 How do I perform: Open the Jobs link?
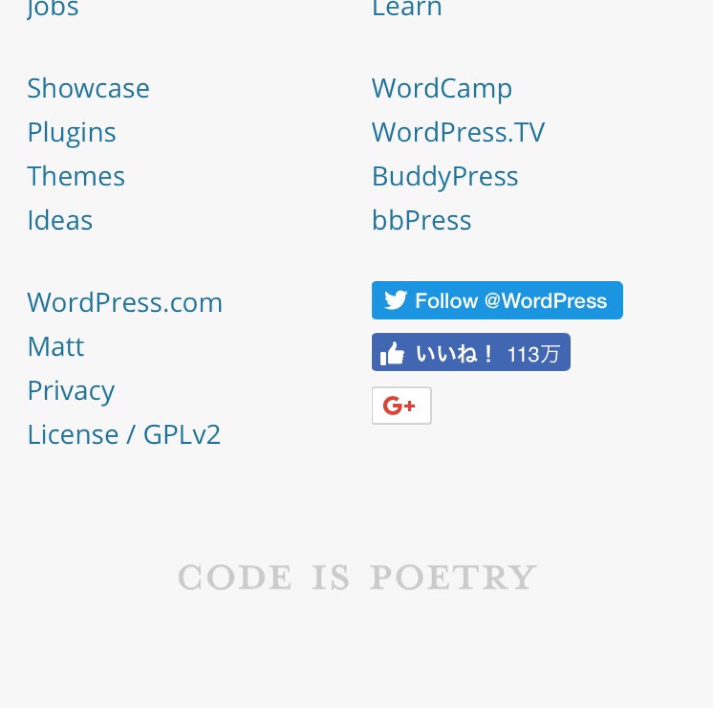(x=53, y=8)
